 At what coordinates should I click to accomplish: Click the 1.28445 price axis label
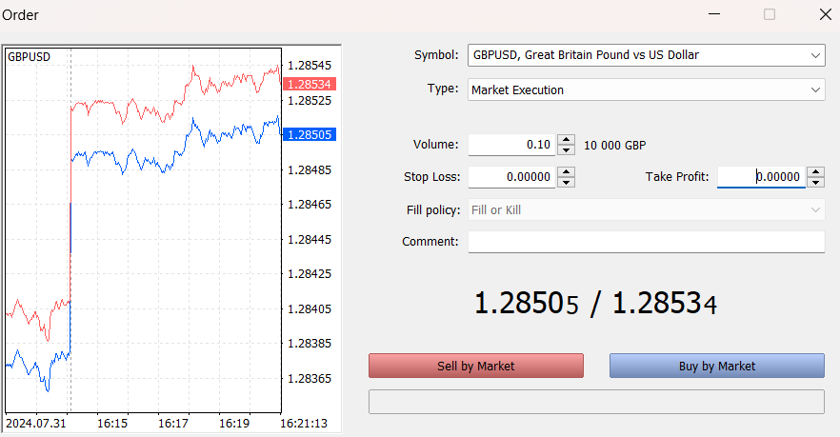[x=310, y=239]
